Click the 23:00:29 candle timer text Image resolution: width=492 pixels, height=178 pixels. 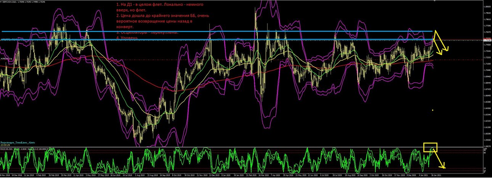5,145
